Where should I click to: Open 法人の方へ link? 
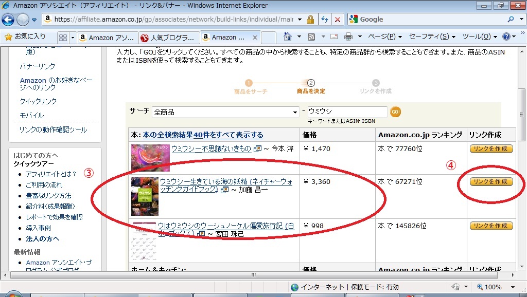click(43, 238)
